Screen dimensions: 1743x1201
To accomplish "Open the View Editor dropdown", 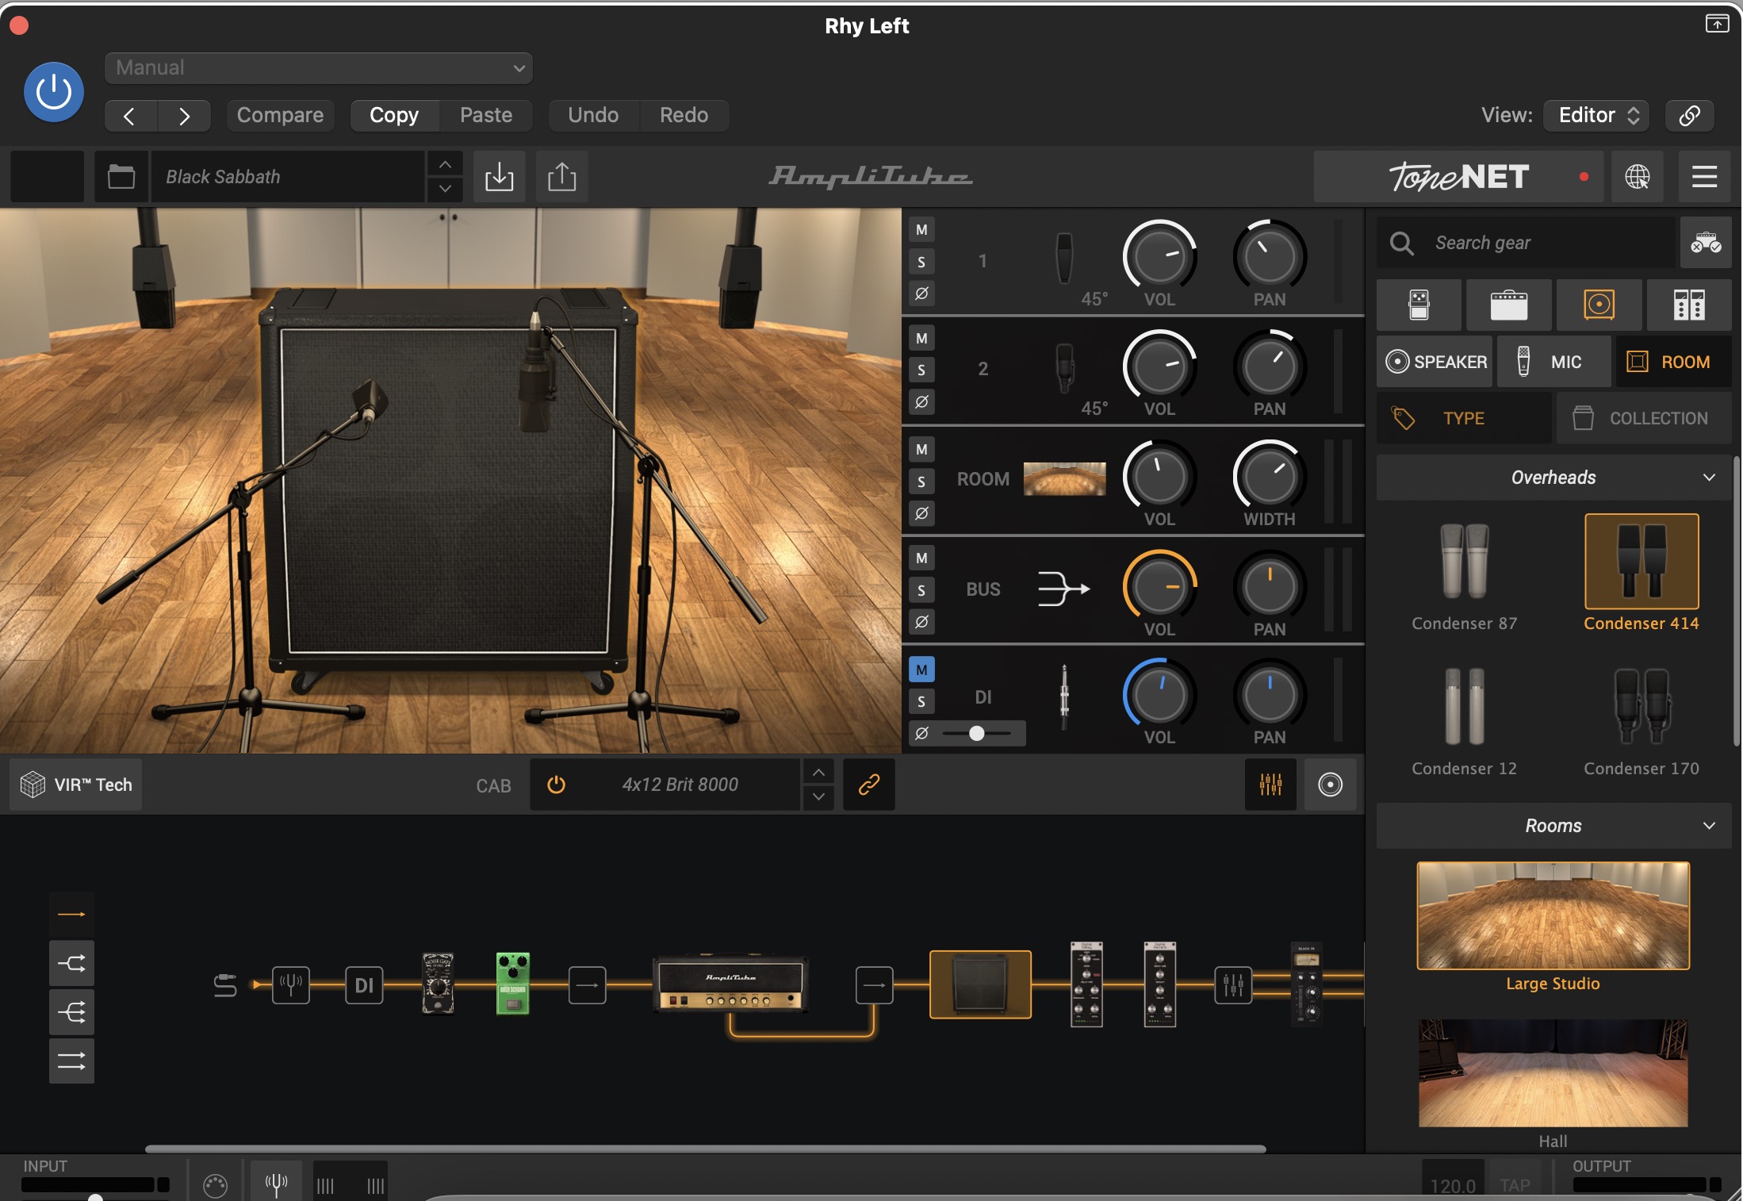I will (x=1596, y=116).
